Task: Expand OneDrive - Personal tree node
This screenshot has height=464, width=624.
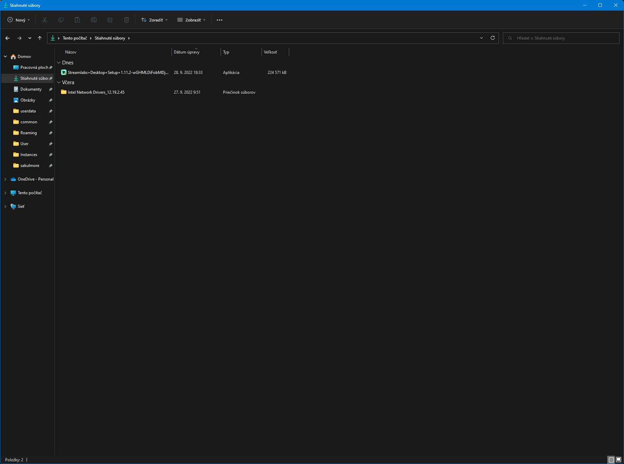Action: pos(5,179)
